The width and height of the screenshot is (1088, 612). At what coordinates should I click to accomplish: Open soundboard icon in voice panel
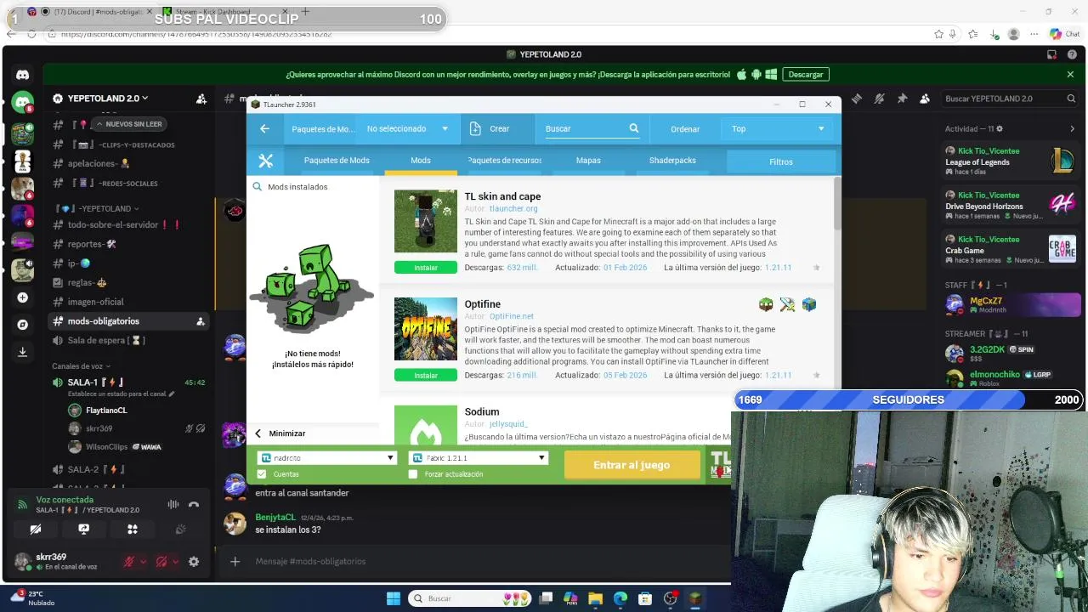click(x=180, y=529)
